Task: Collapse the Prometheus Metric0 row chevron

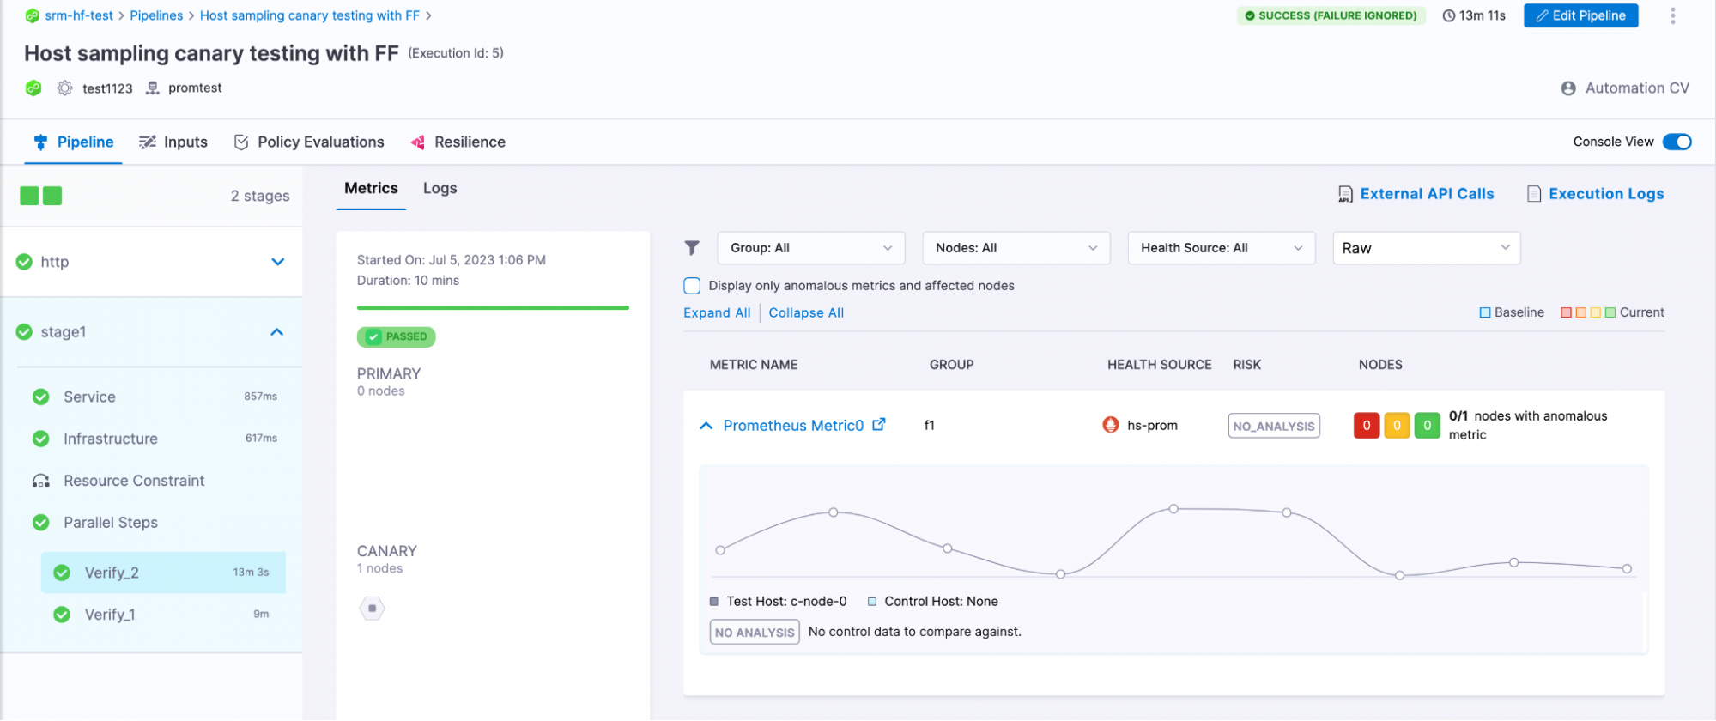Action: click(706, 426)
